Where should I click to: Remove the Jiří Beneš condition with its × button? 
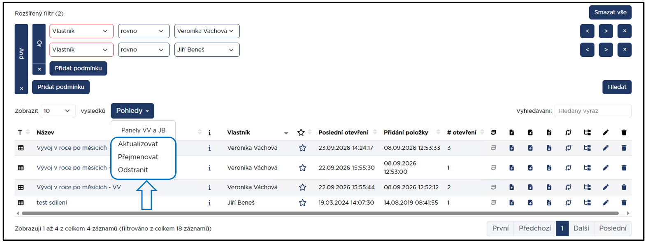(625, 50)
